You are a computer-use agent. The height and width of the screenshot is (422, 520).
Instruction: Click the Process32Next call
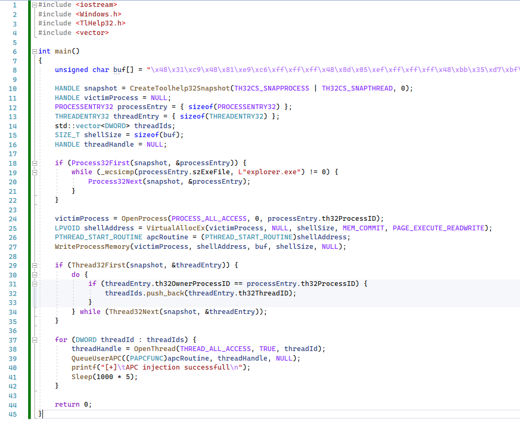(x=115, y=182)
